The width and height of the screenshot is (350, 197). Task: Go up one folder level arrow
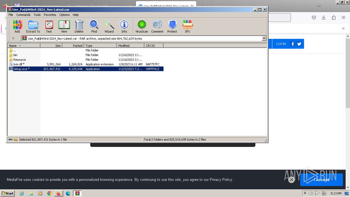pos(13,38)
